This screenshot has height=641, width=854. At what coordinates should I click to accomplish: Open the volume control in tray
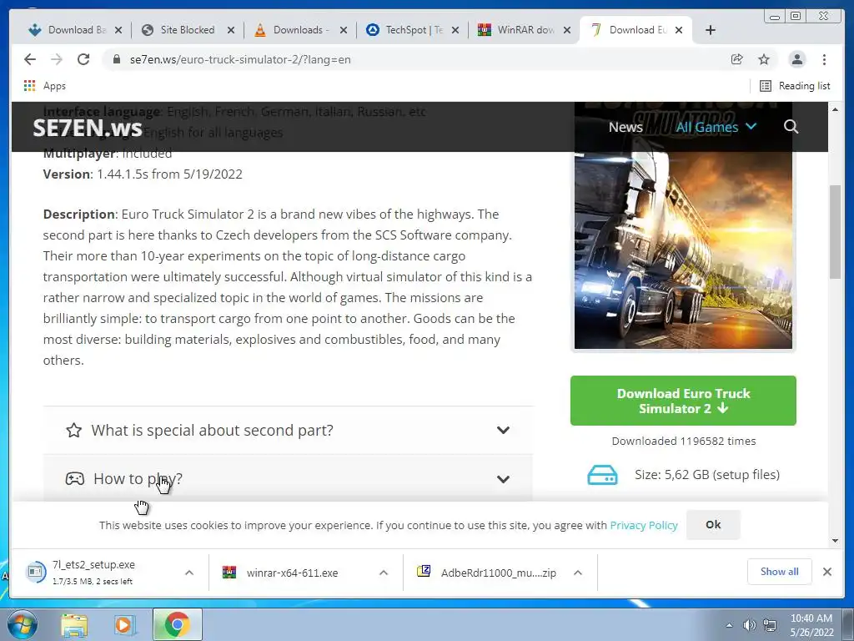[x=749, y=625]
